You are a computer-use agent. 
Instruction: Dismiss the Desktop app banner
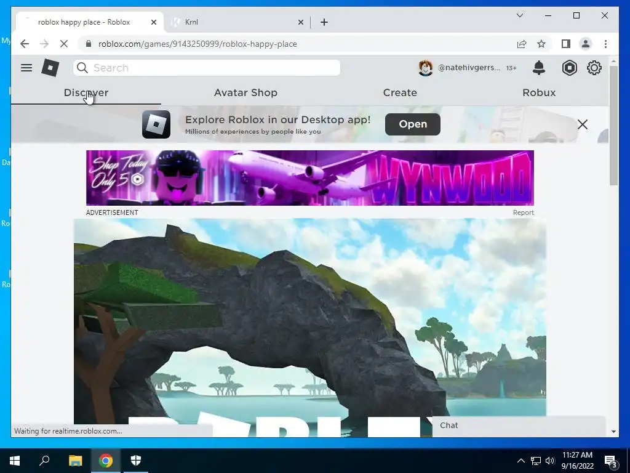pos(583,124)
